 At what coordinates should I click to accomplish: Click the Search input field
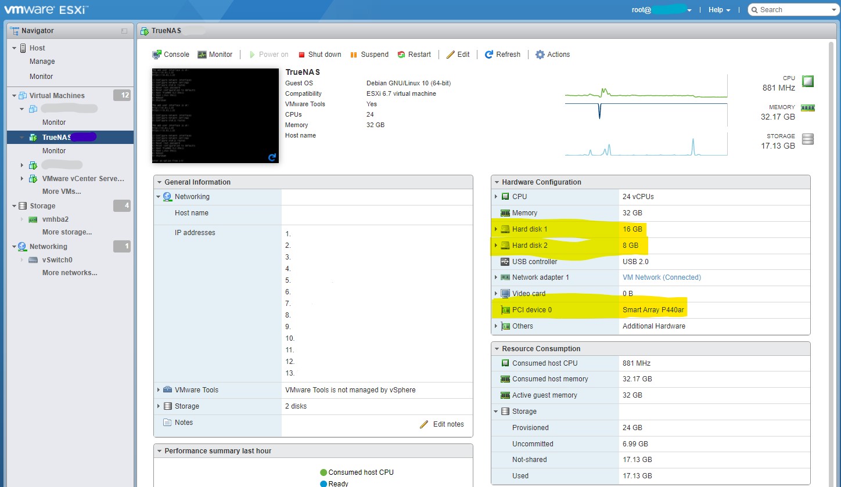pyautogui.click(x=792, y=10)
